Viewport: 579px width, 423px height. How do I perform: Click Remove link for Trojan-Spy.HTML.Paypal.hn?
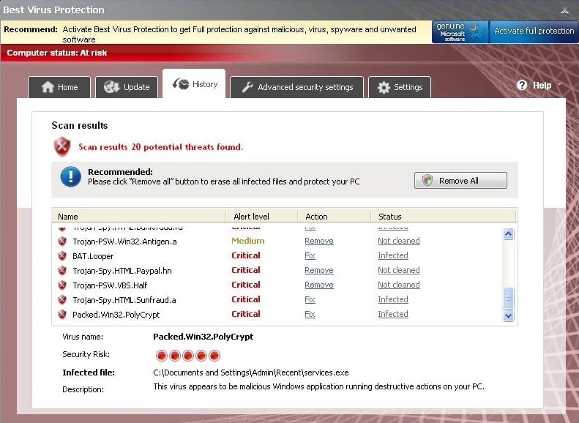point(319,271)
